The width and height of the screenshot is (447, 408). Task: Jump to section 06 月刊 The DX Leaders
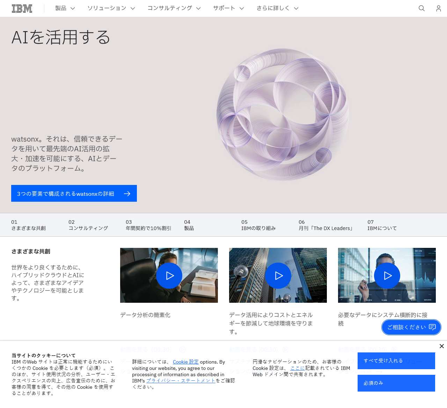tap(327, 225)
